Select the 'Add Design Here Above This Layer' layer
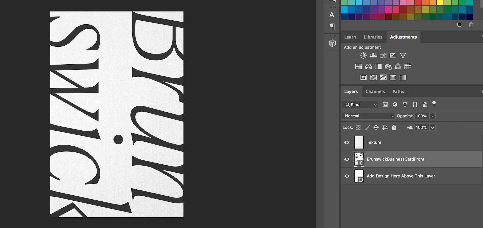 401,176
